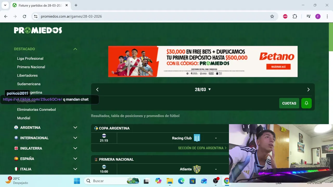Open Primera Nacional in the sidebar

pos(31,67)
